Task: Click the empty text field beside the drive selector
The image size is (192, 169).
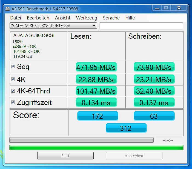Action: click(141, 26)
